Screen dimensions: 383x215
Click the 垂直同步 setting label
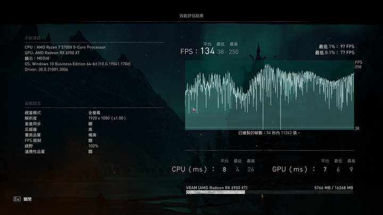[x=33, y=124]
